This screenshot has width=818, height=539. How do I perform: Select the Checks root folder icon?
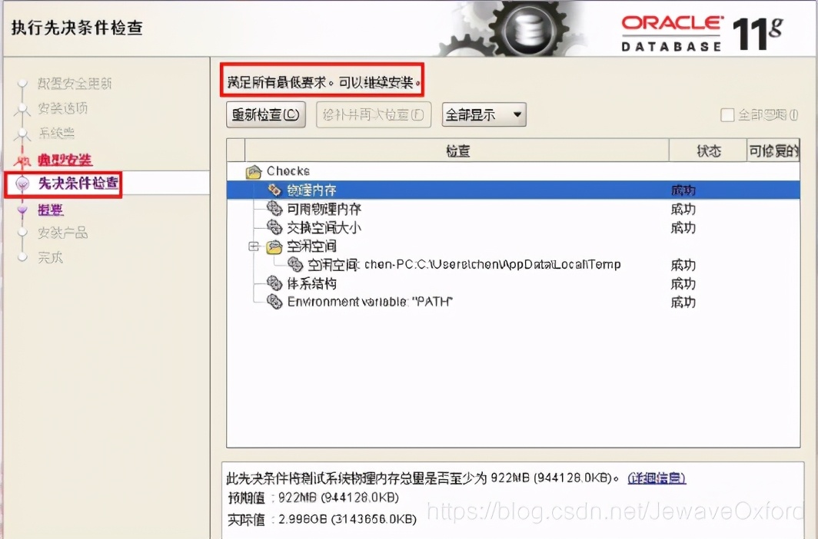coord(254,171)
